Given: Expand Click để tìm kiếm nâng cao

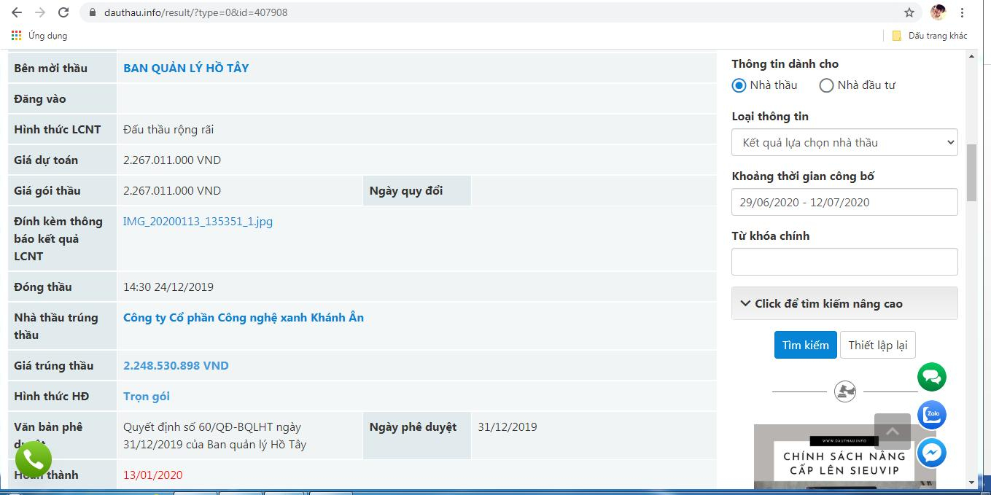Looking at the screenshot, I should click(844, 303).
